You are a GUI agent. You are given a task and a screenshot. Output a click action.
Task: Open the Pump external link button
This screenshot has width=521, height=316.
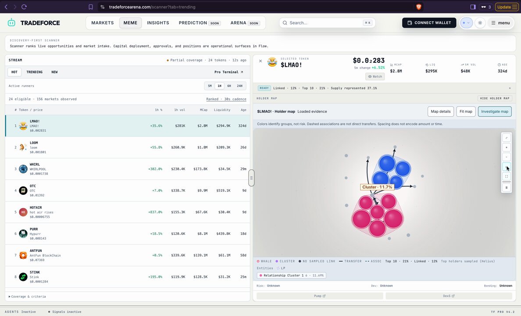(x=320, y=296)
